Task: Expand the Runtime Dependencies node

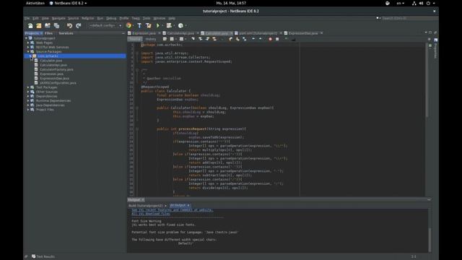Action: pyautogui.click(x=28, y=100)
